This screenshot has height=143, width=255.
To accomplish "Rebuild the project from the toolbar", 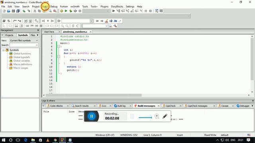I will coord(75,11).
